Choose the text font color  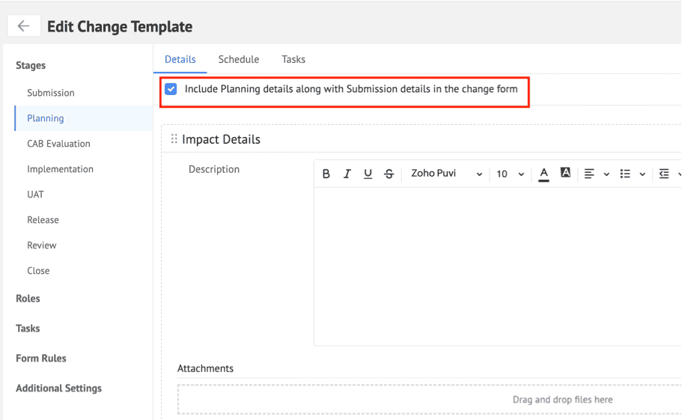coord(544,174)
